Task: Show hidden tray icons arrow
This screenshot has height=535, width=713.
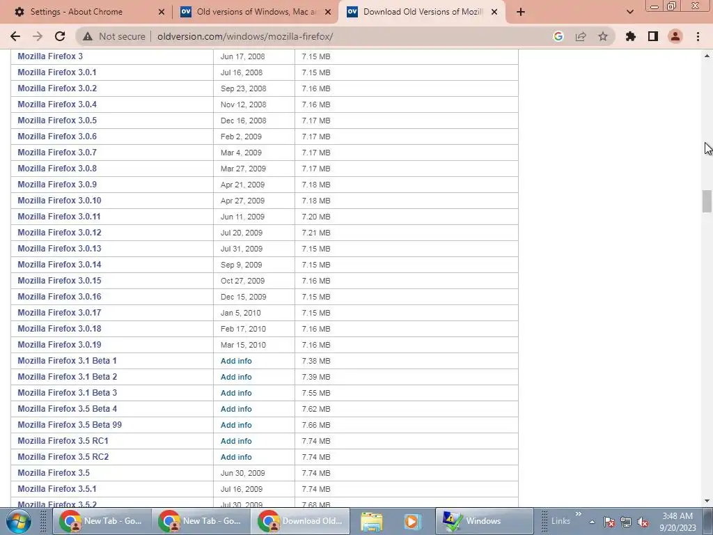Action: [x=592, y=522]
